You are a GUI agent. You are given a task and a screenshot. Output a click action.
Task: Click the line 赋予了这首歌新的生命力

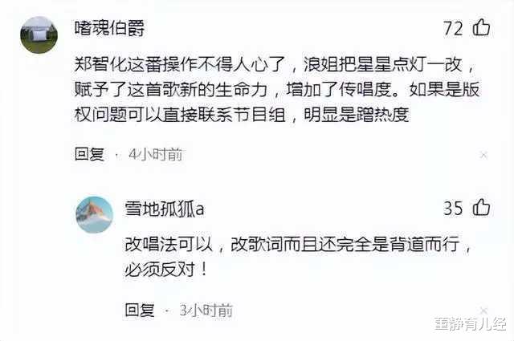pyautogui.click(x=277, y=89)
